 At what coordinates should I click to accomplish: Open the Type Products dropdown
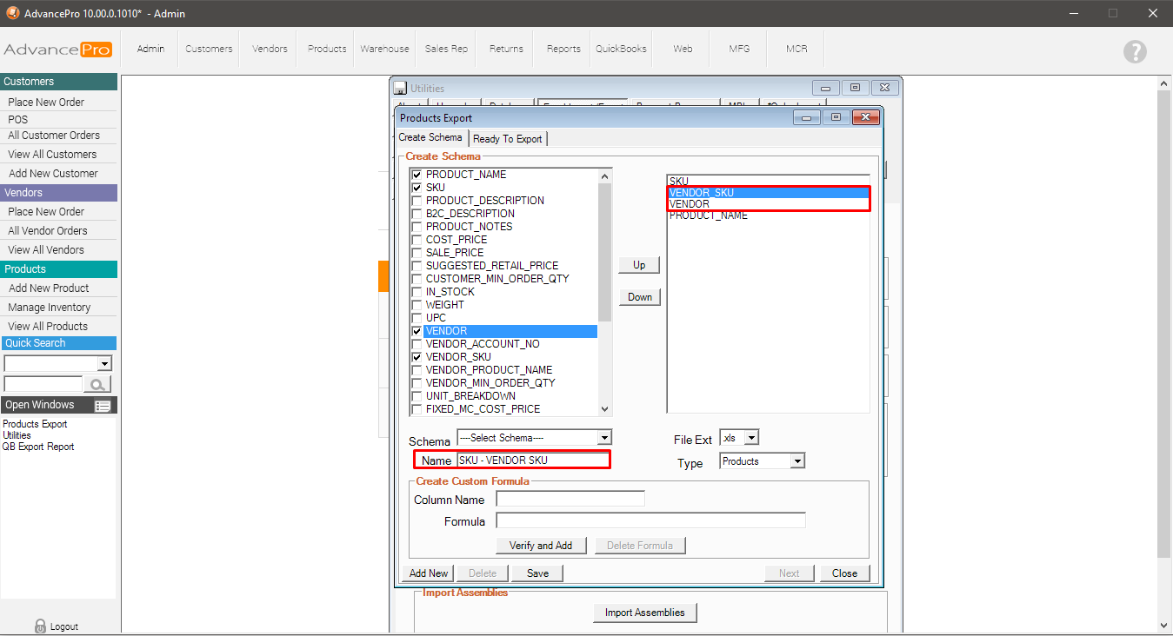coord(797,461)
